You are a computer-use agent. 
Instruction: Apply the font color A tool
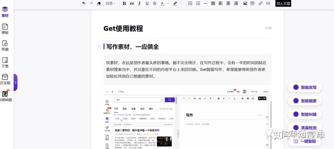pos(163,3)
